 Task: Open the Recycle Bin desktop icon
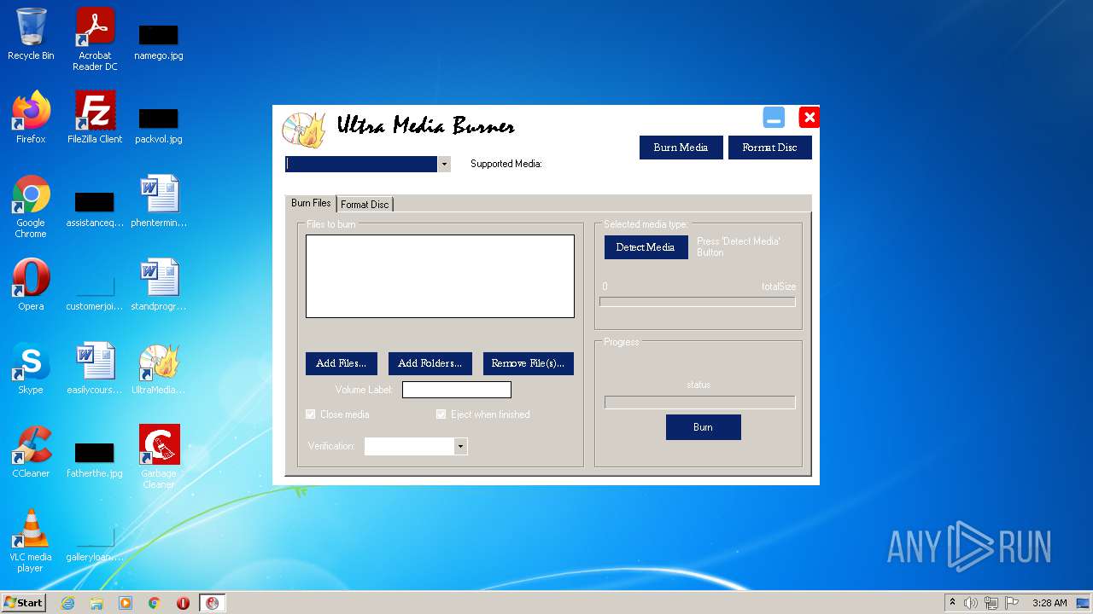tap(31, 34)
